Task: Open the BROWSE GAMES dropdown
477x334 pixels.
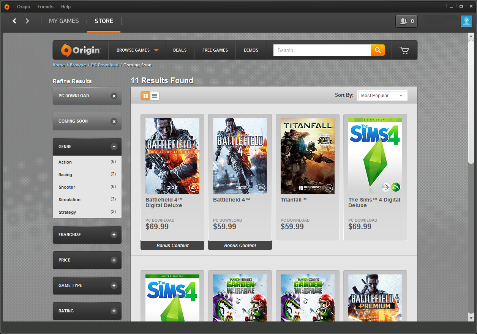Action: (136, 50)
